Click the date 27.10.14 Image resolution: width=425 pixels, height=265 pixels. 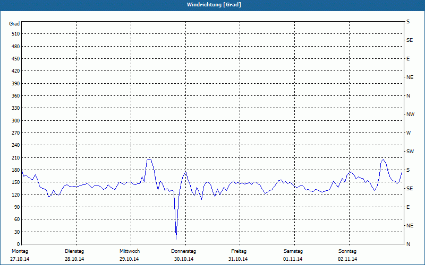[x=20, y=259]
